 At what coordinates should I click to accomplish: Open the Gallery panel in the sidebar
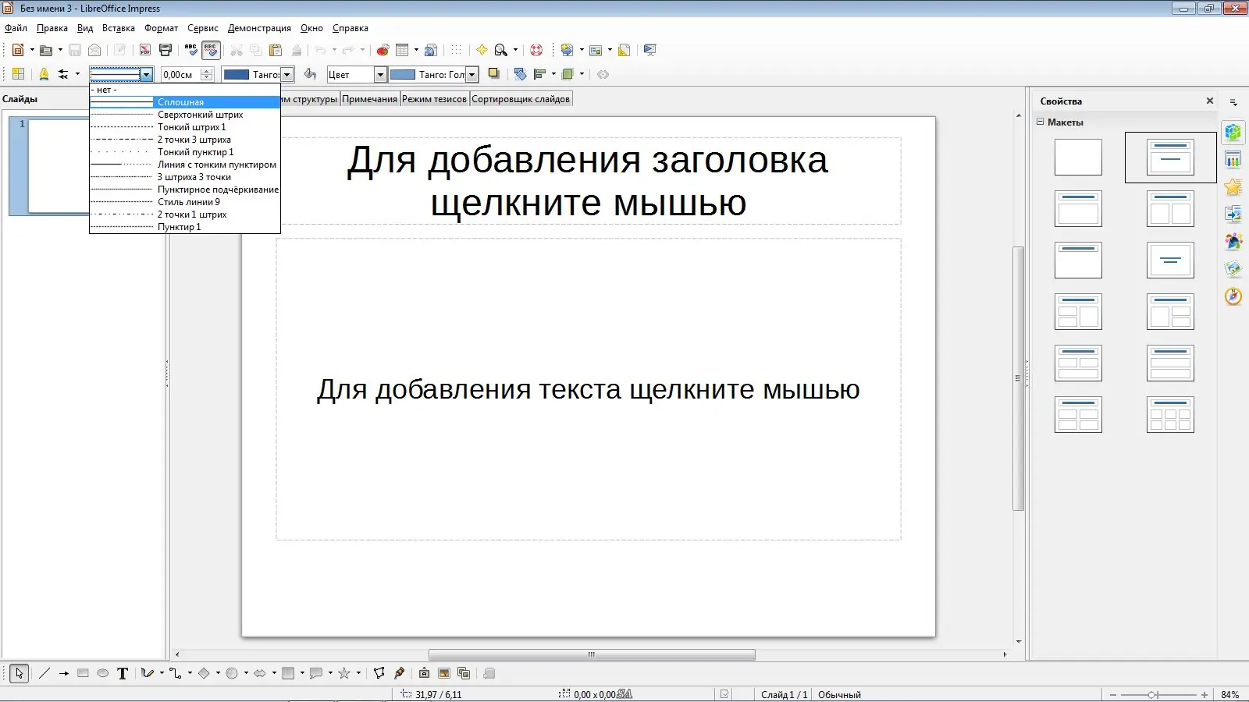pyautogui.click(x=1233, y=269)
